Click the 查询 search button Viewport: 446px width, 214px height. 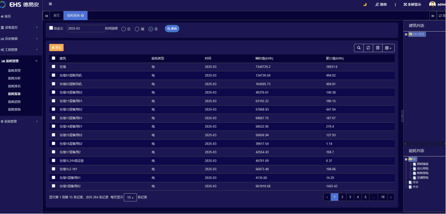tap(172, 29)
